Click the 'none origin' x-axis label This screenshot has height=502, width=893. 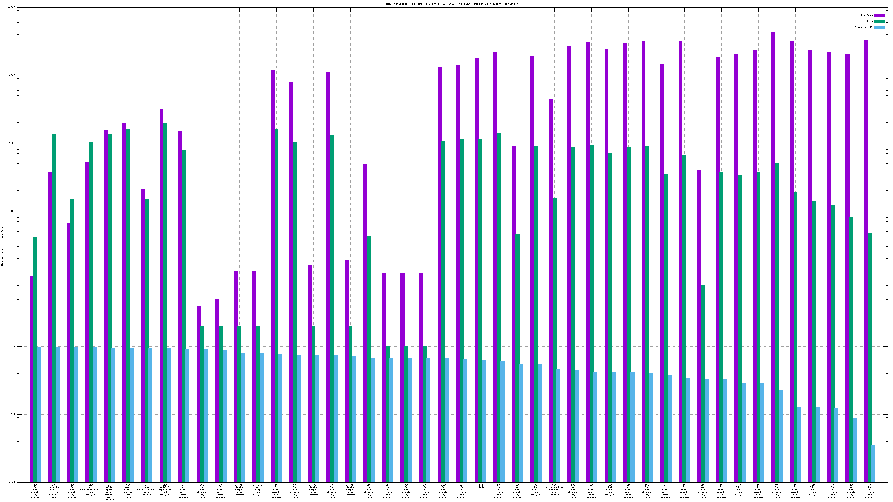coord(480,486)
